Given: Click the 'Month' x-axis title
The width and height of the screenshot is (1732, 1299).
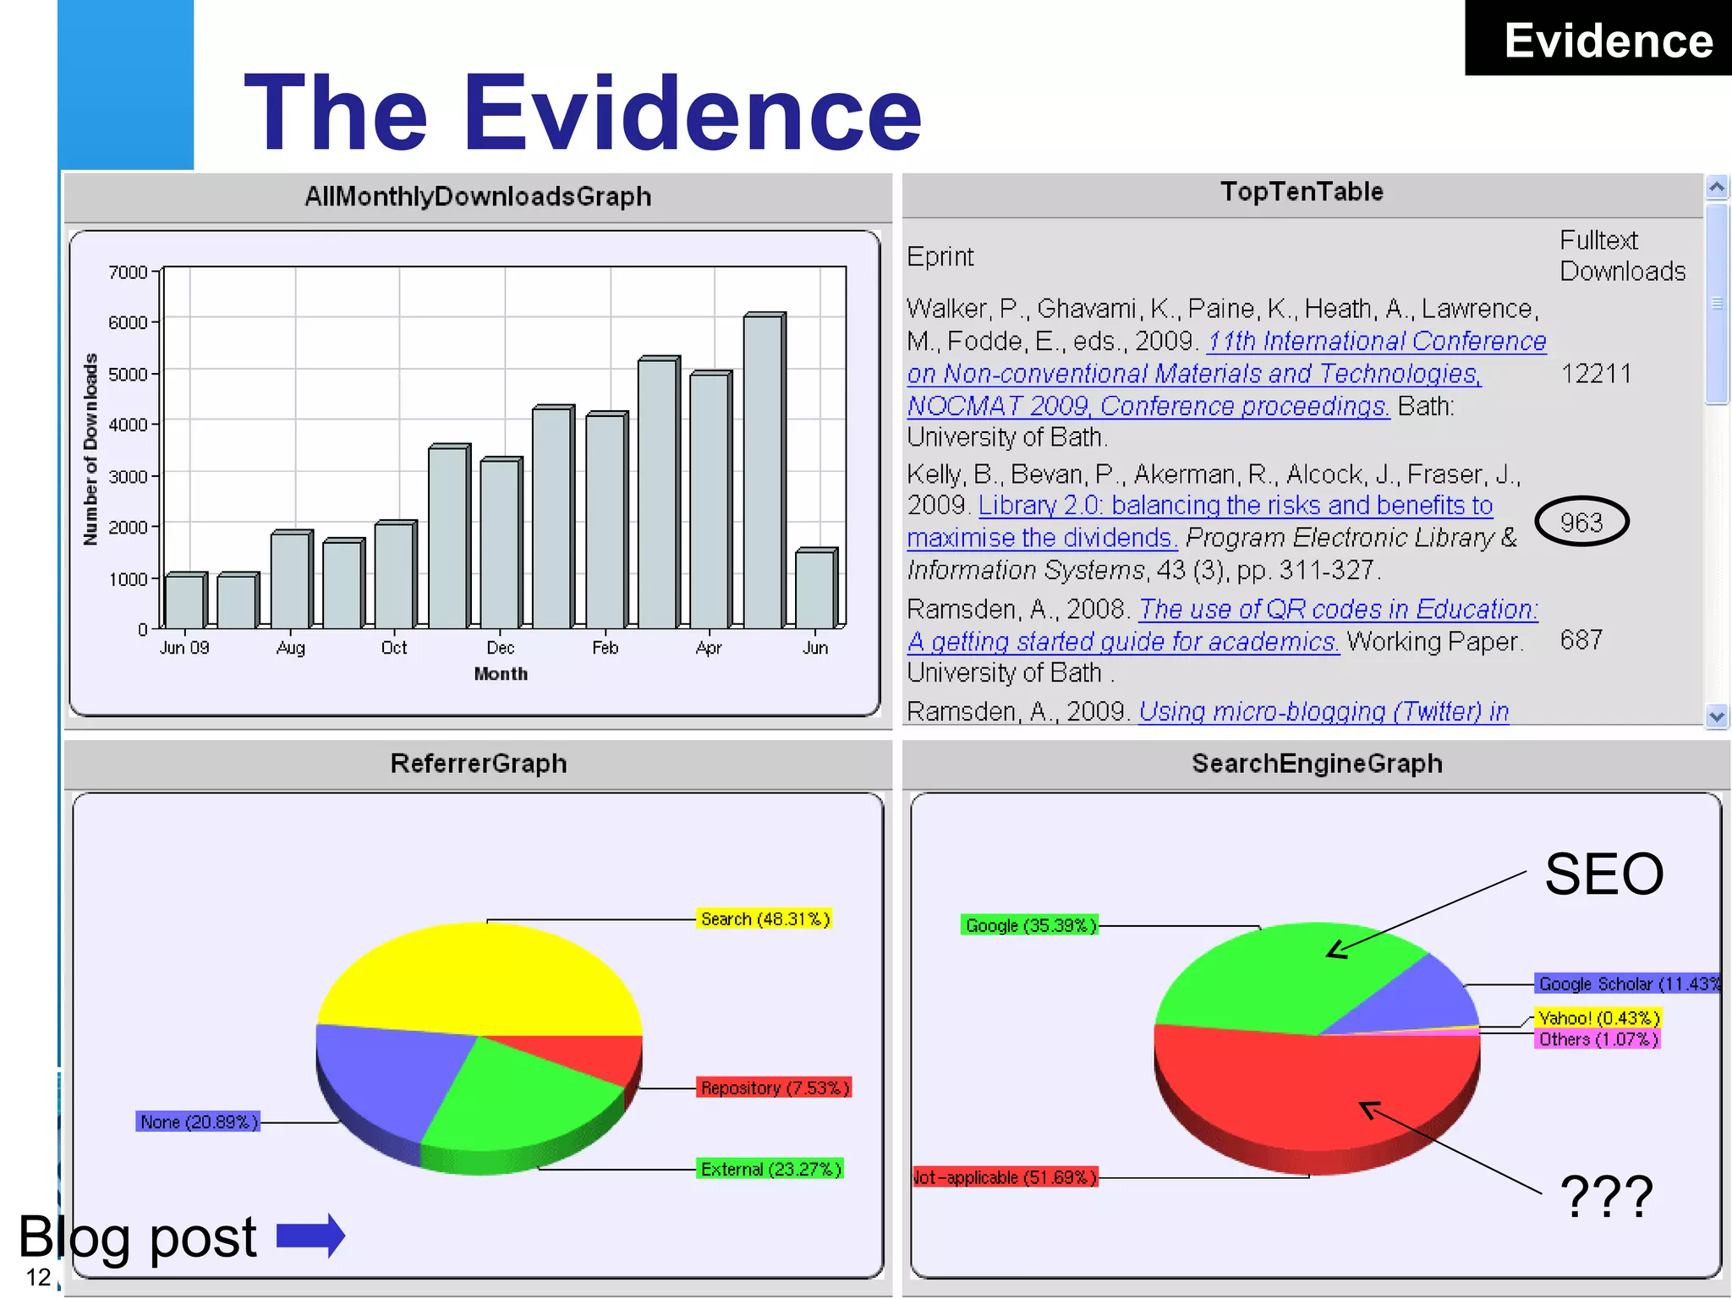Looking at the screenshot, I should pos(501,674).
